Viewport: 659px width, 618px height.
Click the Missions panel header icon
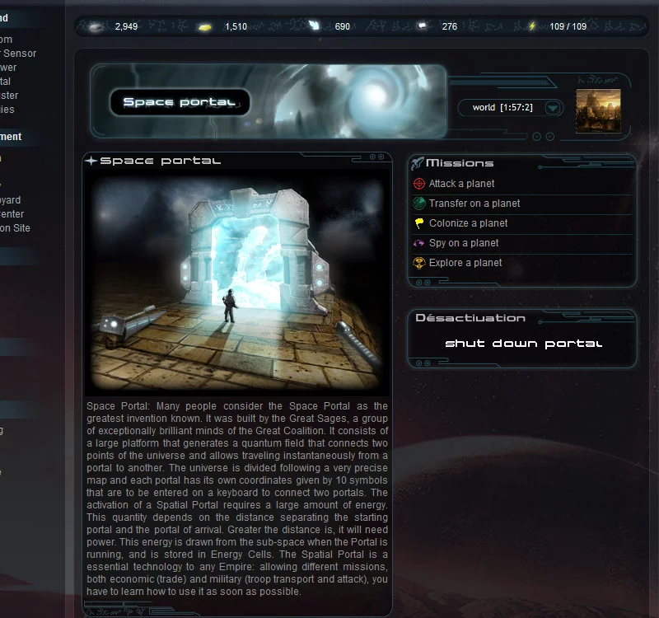pos(417,163)
